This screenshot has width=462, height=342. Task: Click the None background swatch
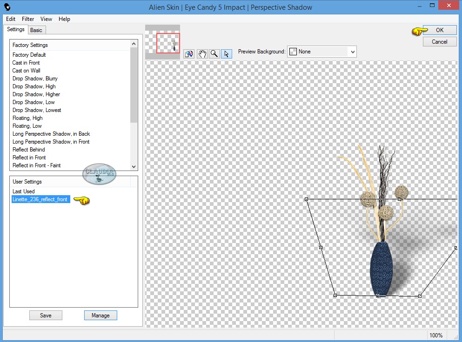click(293, 52)
